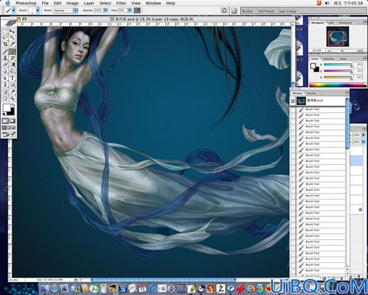
Task: Open the Brushes tab in palette well
Action: (248, 11)
